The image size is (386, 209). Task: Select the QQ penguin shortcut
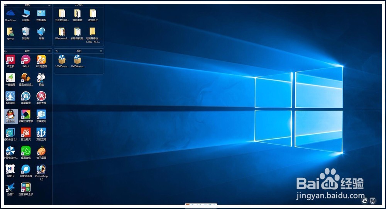10,116
